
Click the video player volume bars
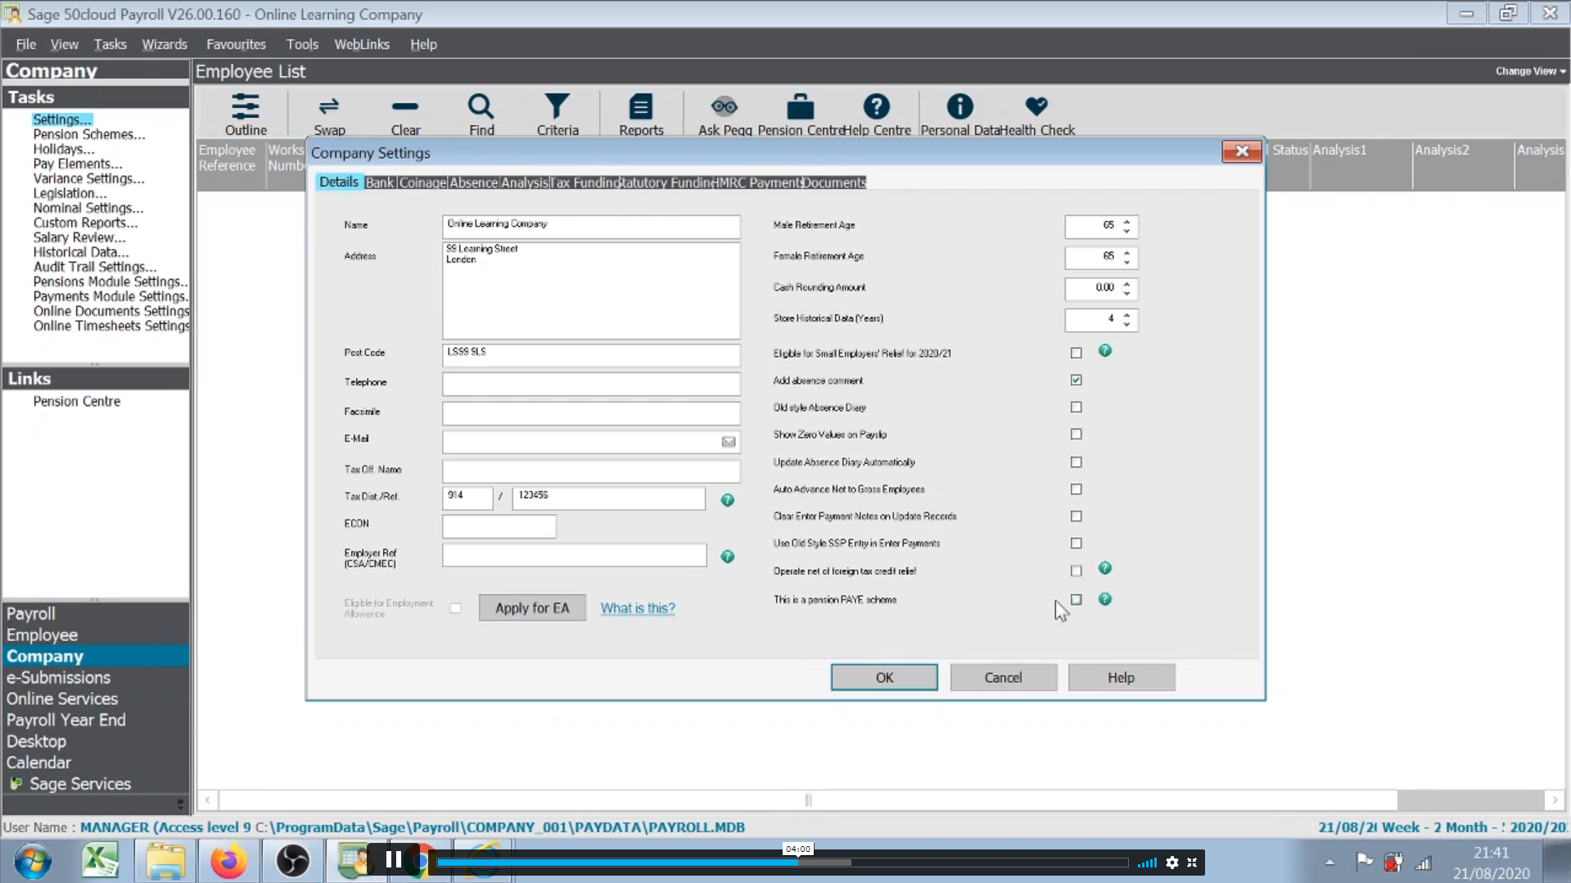pos(1148,863)
